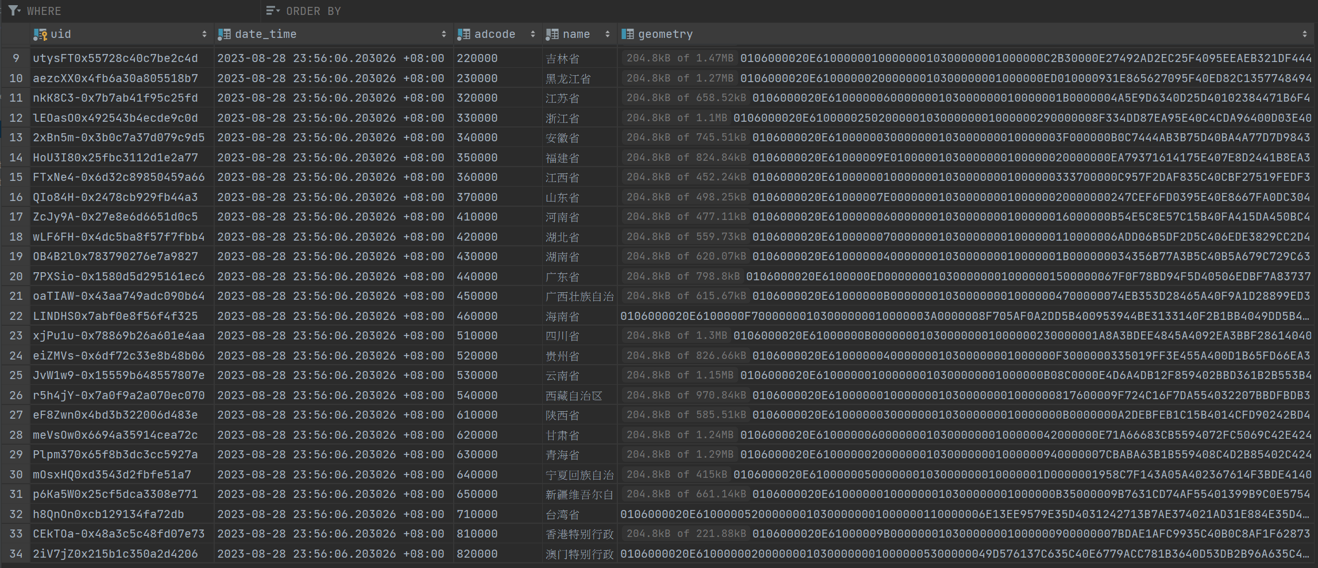Viewport: 1318px width, 568px height.
Task: Open sort arrows for geometry column
Action: tap(1305, 34)
